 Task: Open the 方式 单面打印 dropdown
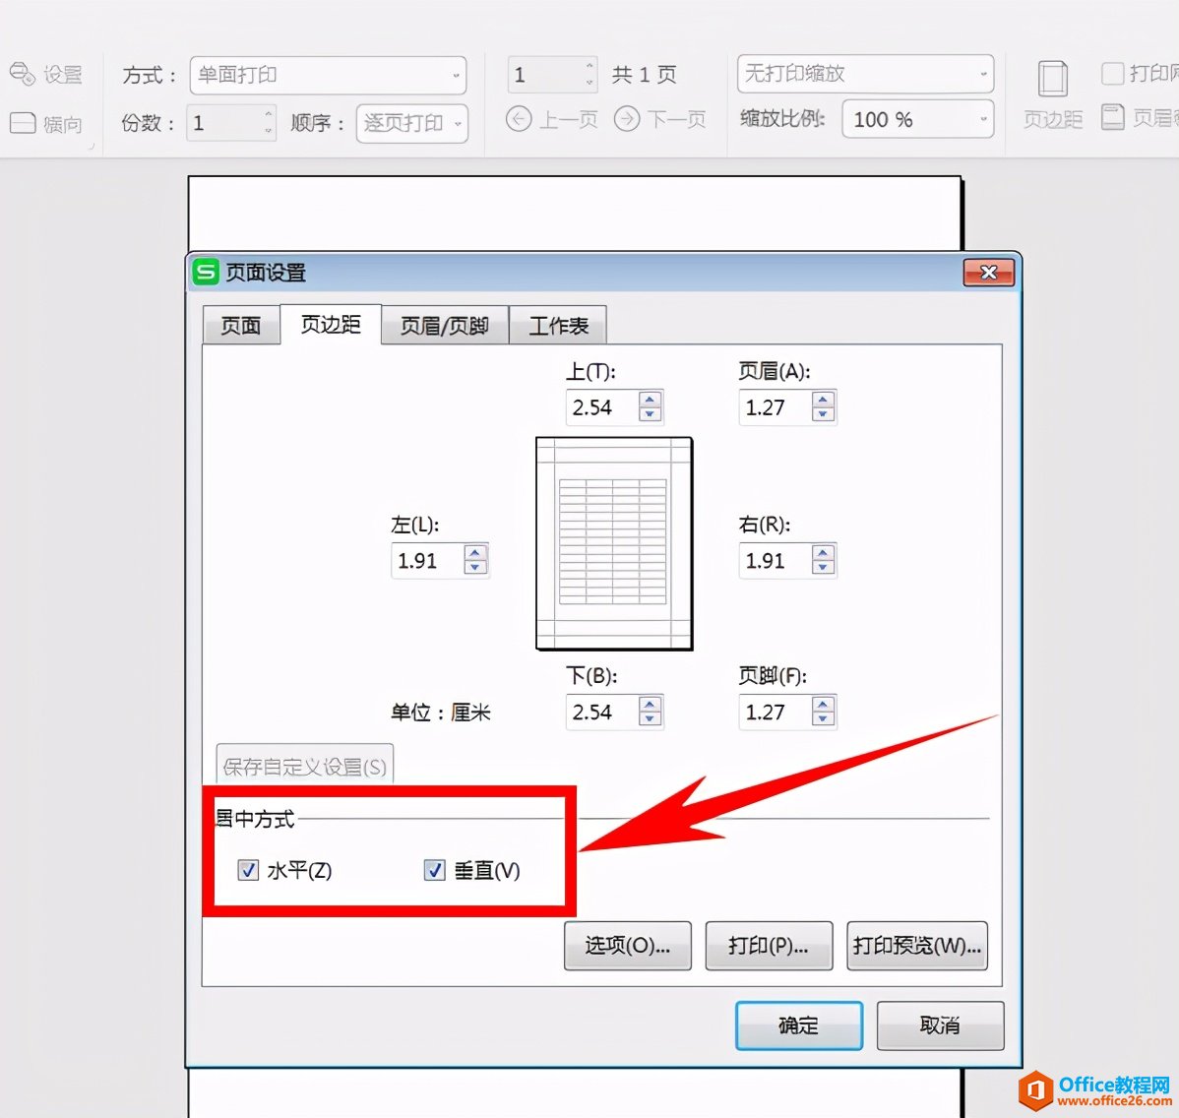tap(328, 75)
